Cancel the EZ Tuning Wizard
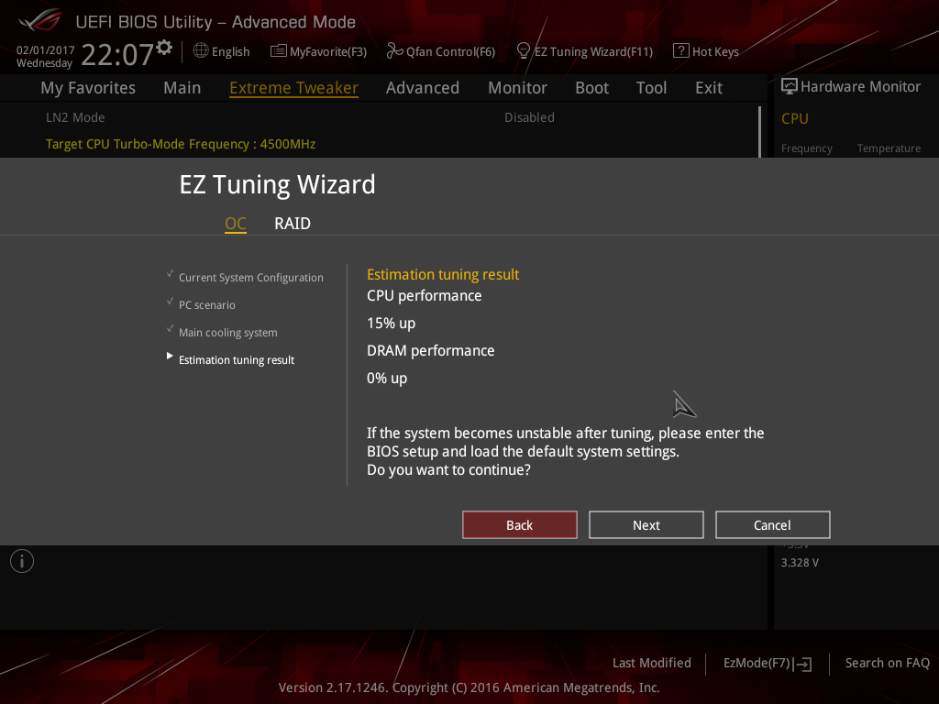 772,525
